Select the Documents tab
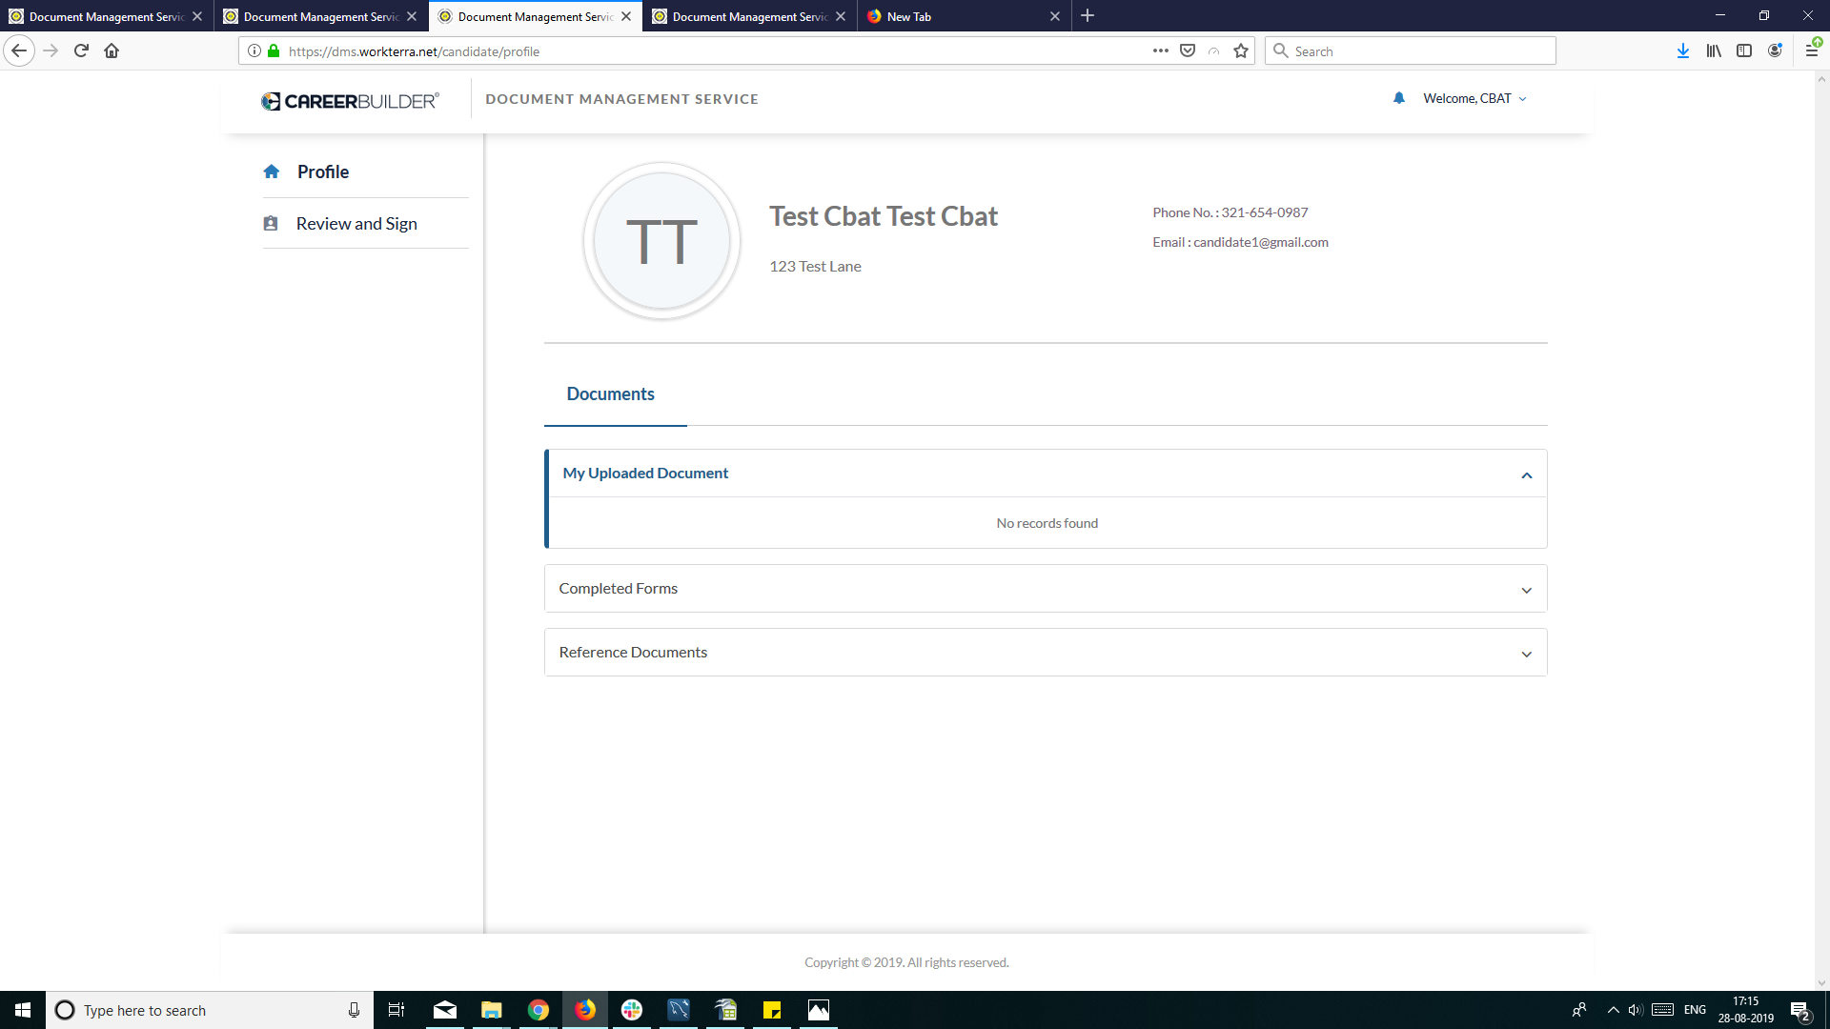 point(610,393)
